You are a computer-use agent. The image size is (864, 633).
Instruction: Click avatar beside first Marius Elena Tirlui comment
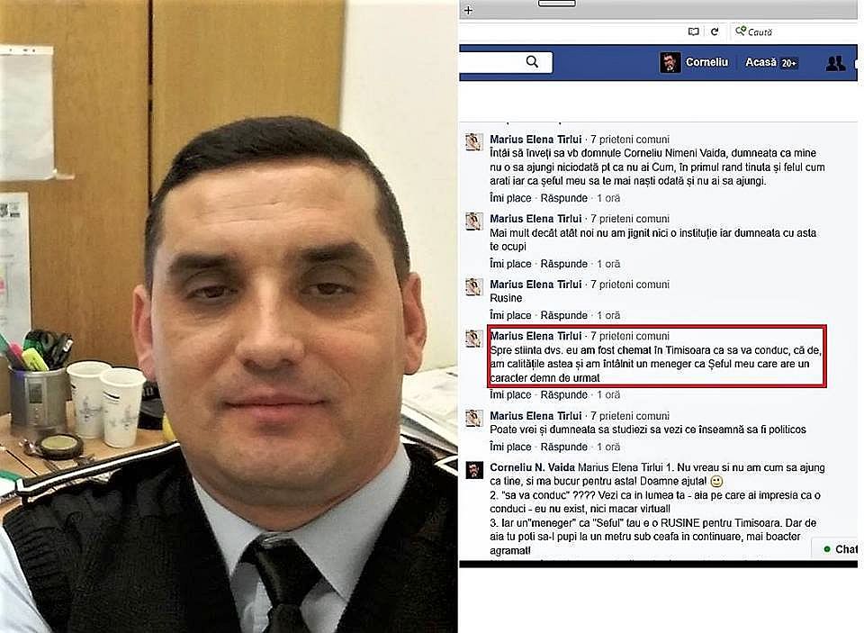474,141
